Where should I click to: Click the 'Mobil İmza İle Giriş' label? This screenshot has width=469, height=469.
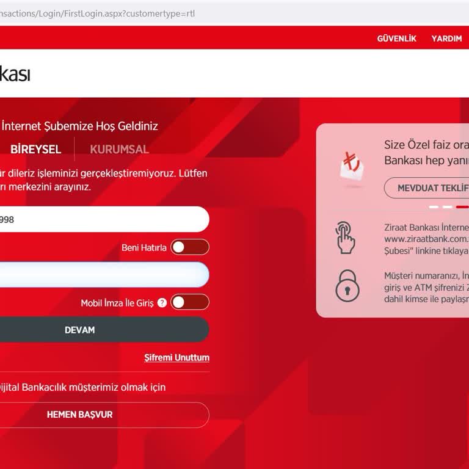point(117,303)
